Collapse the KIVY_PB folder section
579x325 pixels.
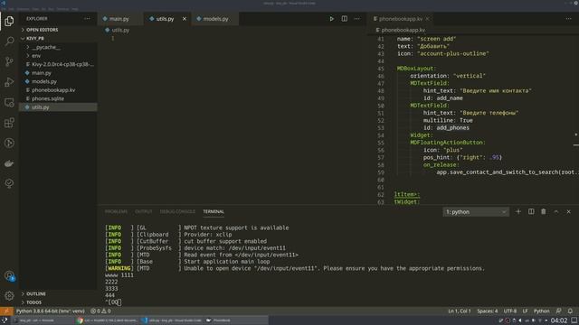[x=34, y=38]
